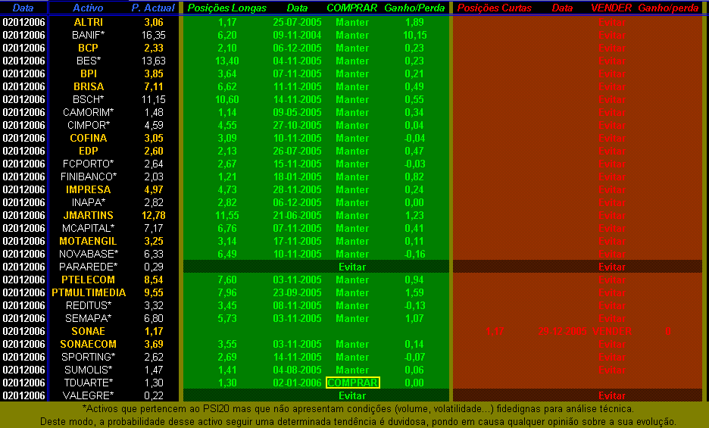This screenshot has height=428, width=709.
Task: Click the Posições Longas column header
Action: [x=227, y=8]
